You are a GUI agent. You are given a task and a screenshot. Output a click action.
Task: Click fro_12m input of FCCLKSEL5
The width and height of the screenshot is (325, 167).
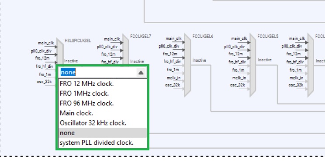[235, 54]
